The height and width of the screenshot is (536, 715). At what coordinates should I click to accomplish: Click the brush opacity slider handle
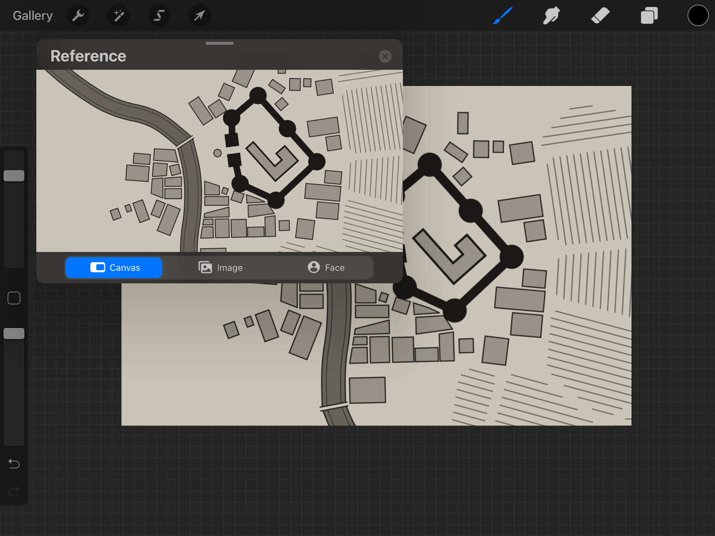tap(14, 334)
